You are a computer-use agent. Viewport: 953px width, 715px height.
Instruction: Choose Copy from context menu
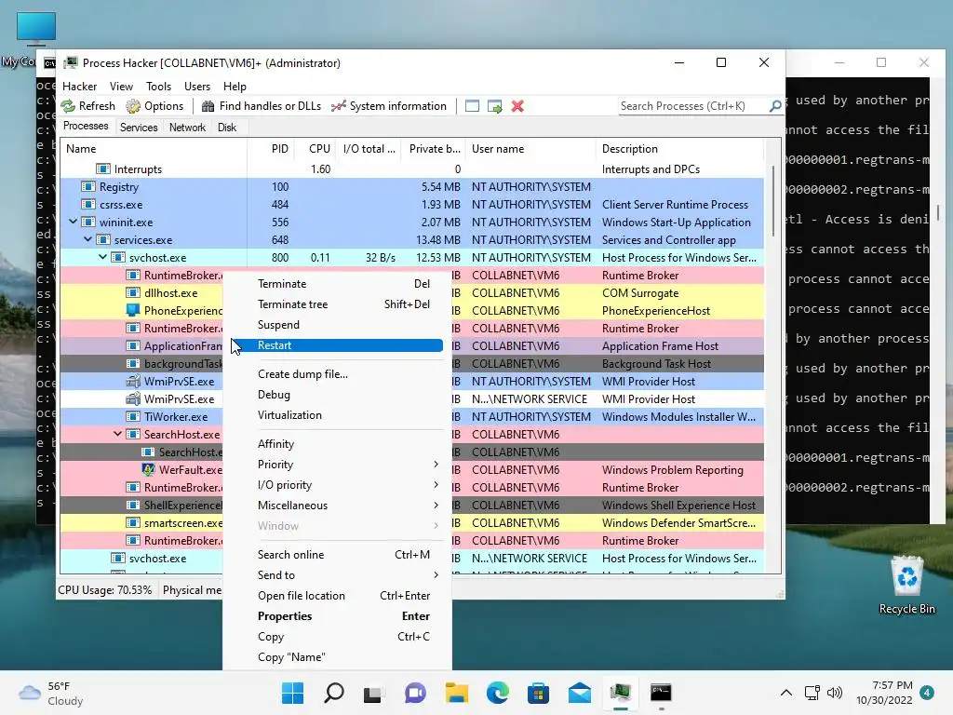(337, 637)
